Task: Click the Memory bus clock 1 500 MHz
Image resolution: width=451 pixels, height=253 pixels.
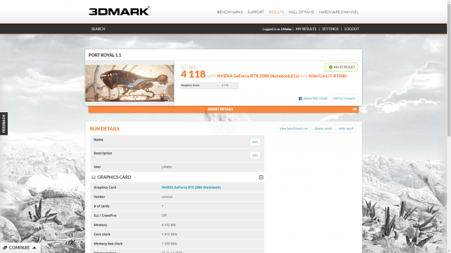Action: [x=169, y=244]
